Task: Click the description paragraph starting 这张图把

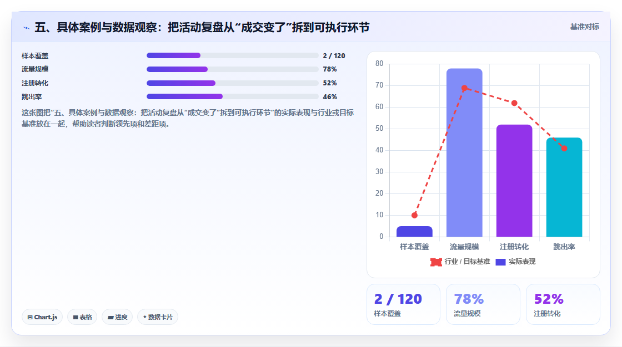Action: (188, 119)
